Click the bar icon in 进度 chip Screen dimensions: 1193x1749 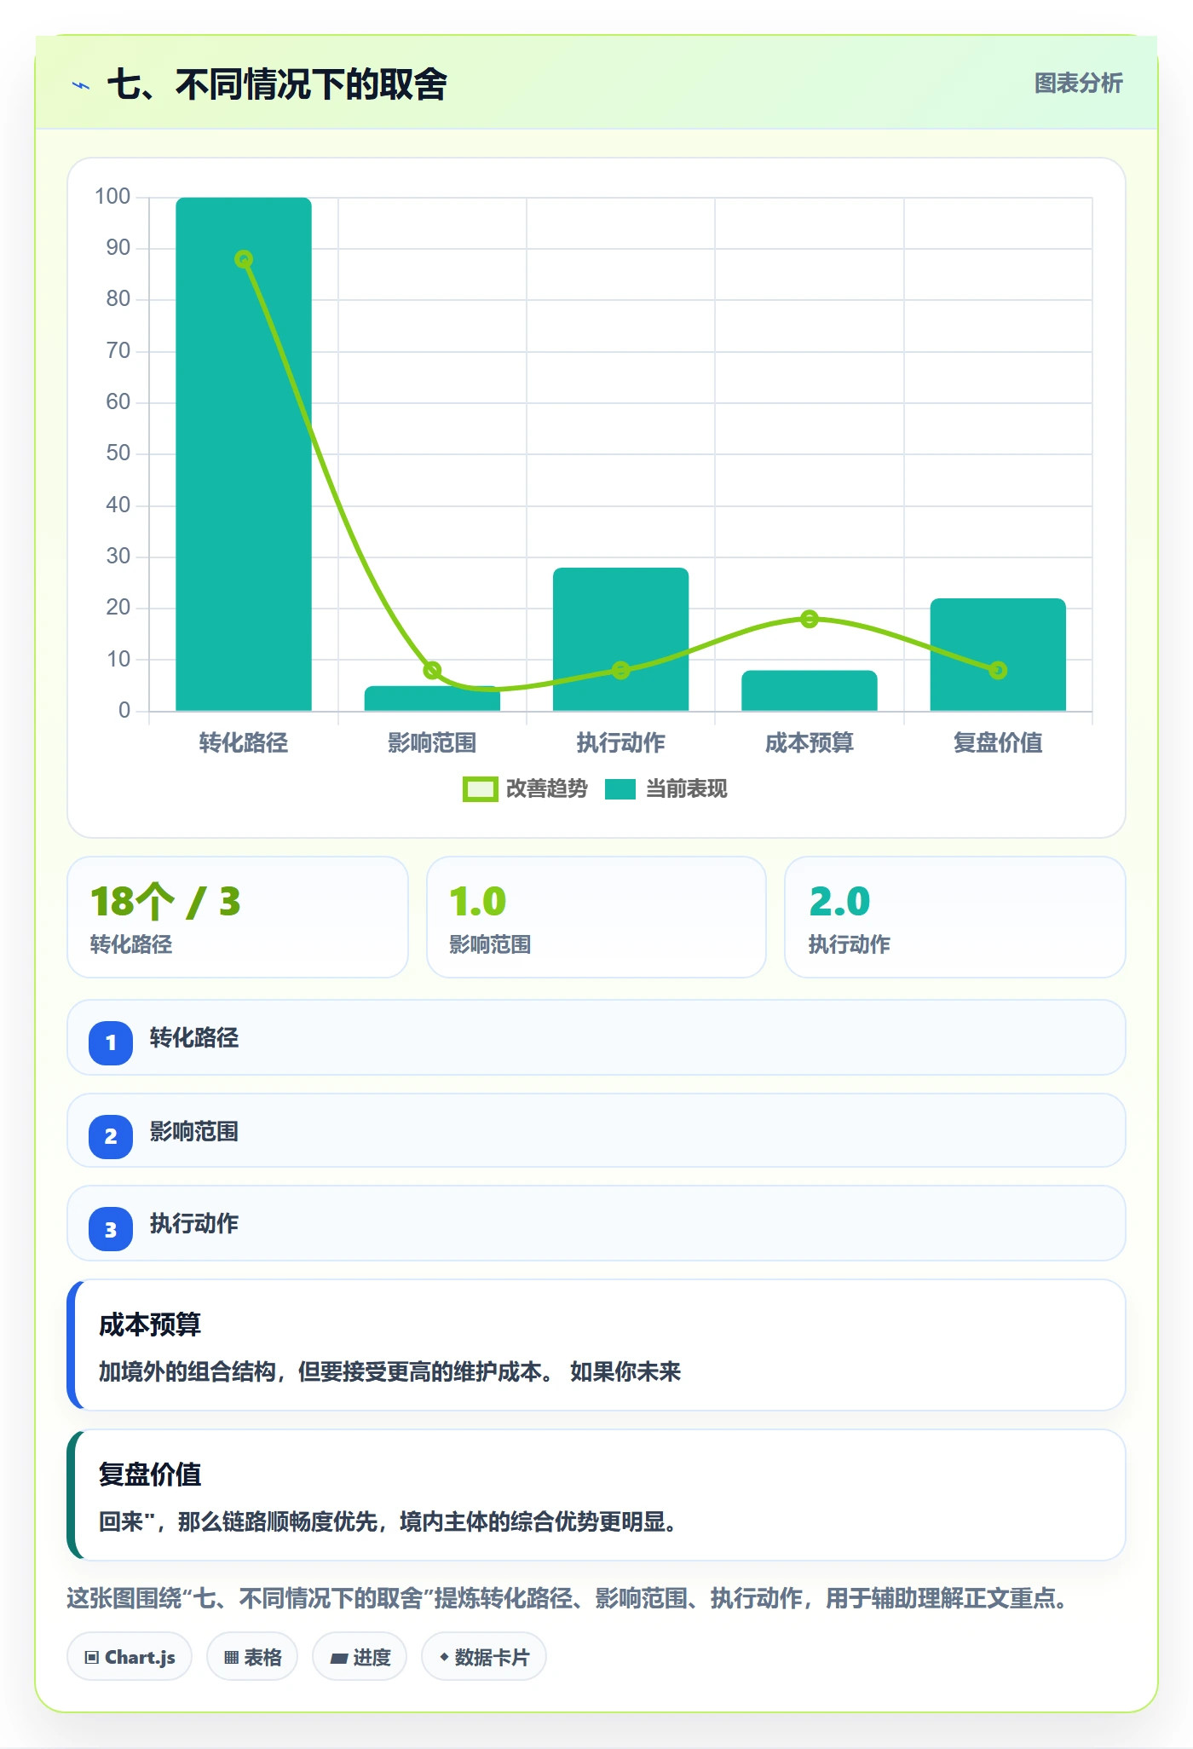(x=338, y=1659)
